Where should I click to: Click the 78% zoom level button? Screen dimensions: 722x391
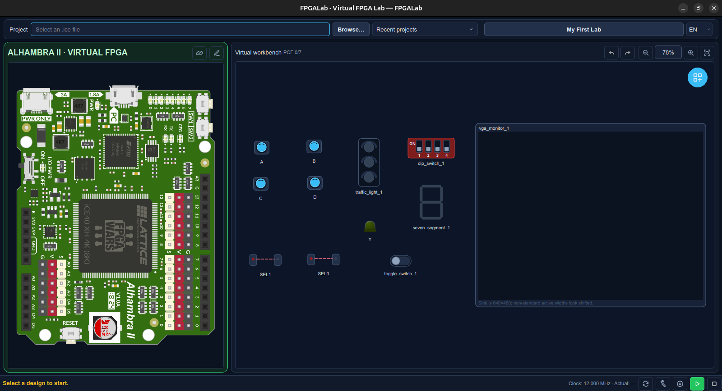coord(668,53)
